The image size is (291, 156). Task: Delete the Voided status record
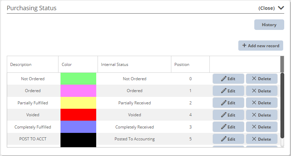(262, 115)
